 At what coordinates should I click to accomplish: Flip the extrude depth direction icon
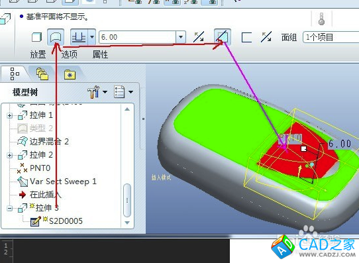point(199,37)
